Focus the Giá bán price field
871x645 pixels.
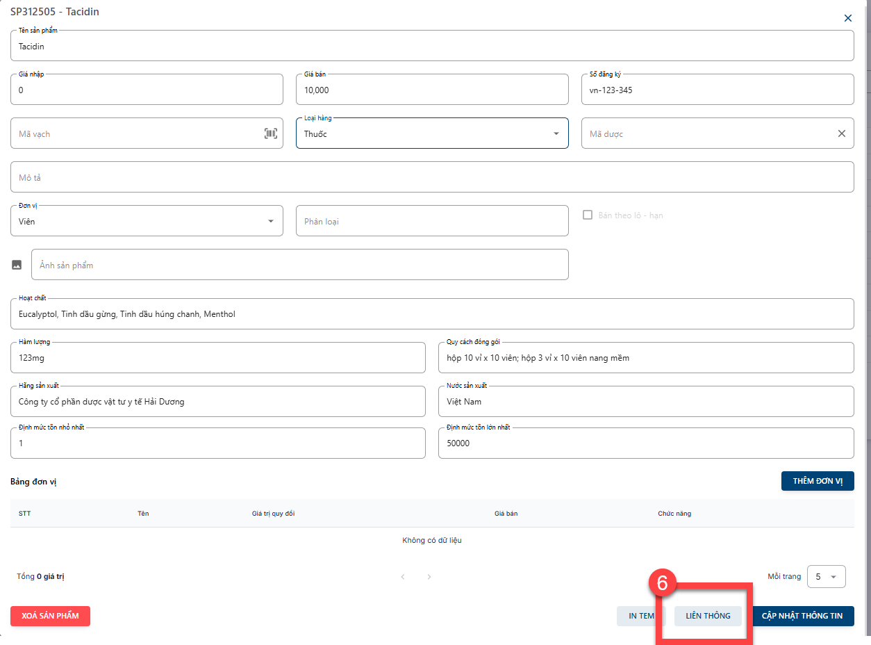click(431, 90)
